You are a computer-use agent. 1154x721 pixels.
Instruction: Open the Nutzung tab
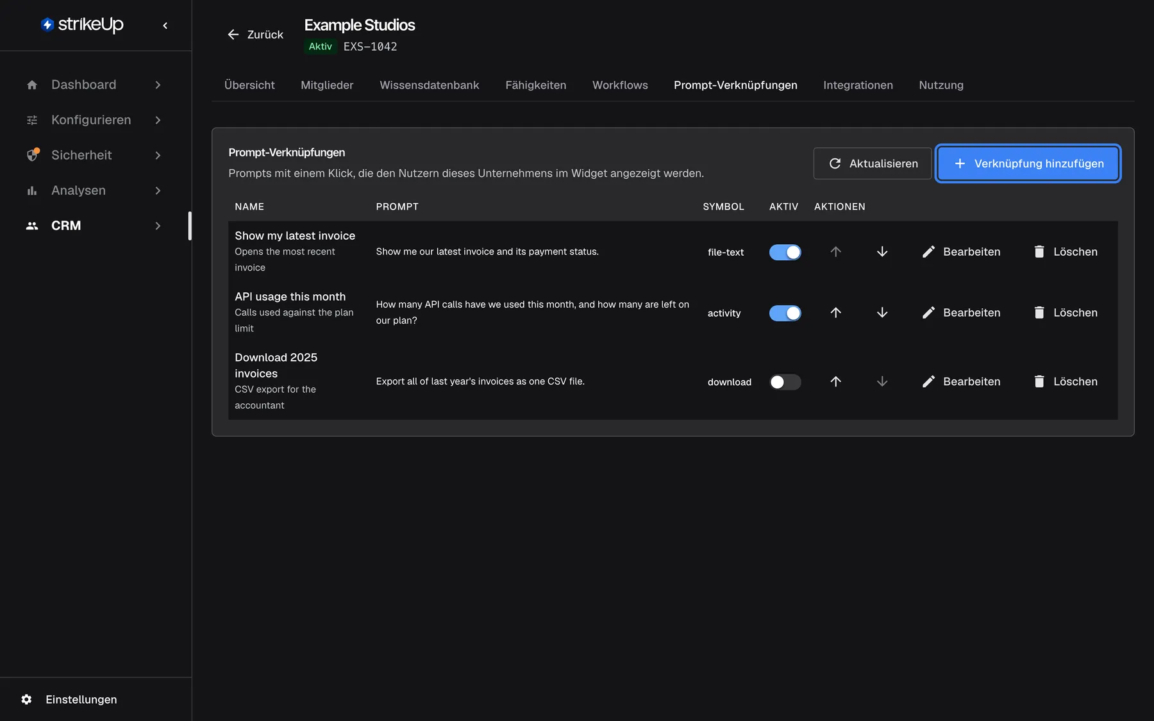(x=941, y=85)
